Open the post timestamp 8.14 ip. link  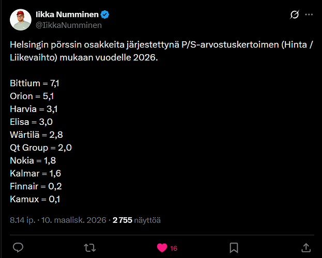coord(23,220)
